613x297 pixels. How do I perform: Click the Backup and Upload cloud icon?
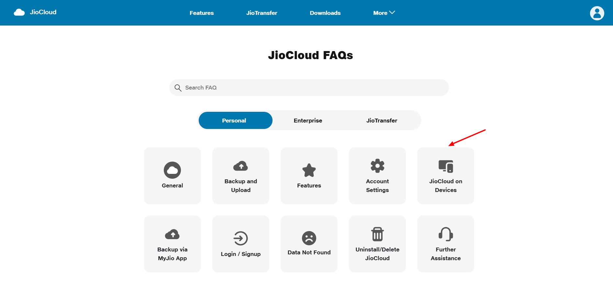240,166
